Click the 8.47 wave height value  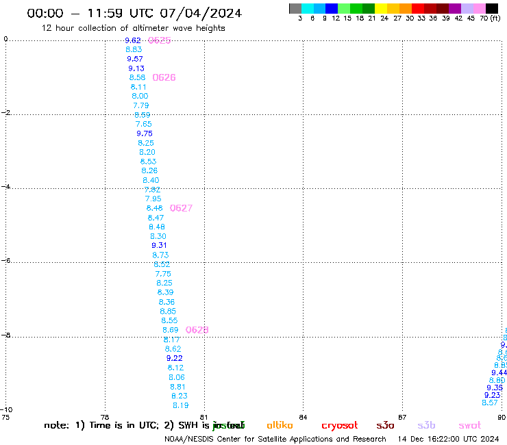pos(156,218)
